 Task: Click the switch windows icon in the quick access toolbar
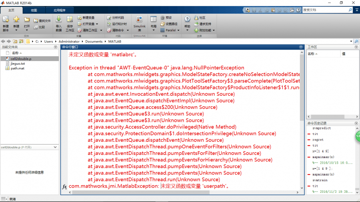point(292,10)
